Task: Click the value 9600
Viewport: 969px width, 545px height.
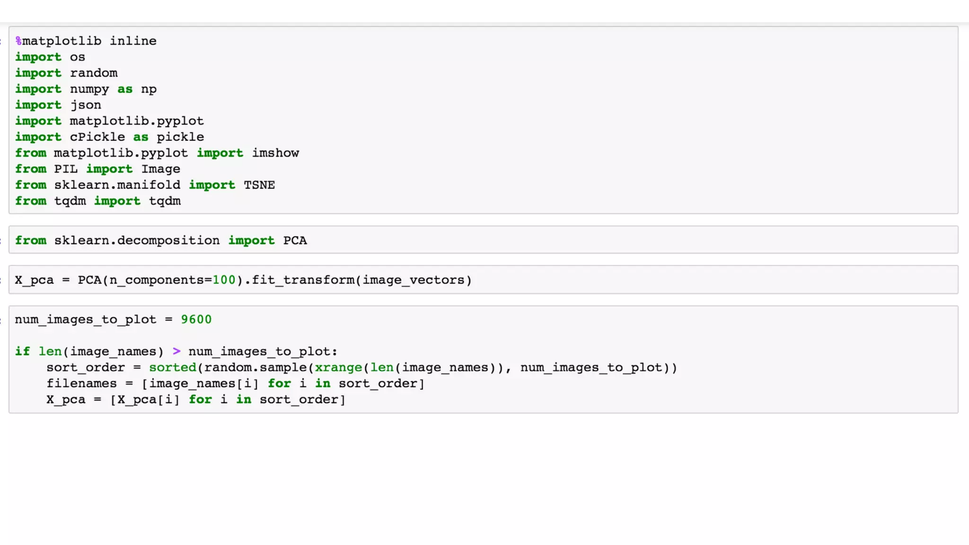Action: tap(196, 320)
